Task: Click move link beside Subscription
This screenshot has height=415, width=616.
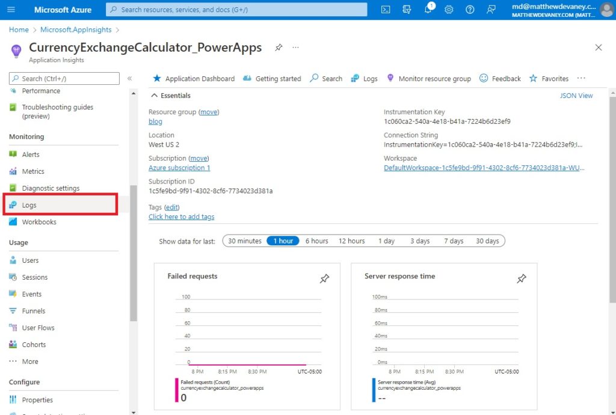Action: [199, 158]
